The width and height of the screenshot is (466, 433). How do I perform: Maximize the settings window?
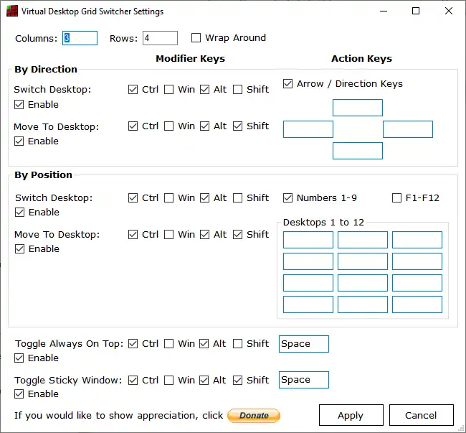[417, 11]
